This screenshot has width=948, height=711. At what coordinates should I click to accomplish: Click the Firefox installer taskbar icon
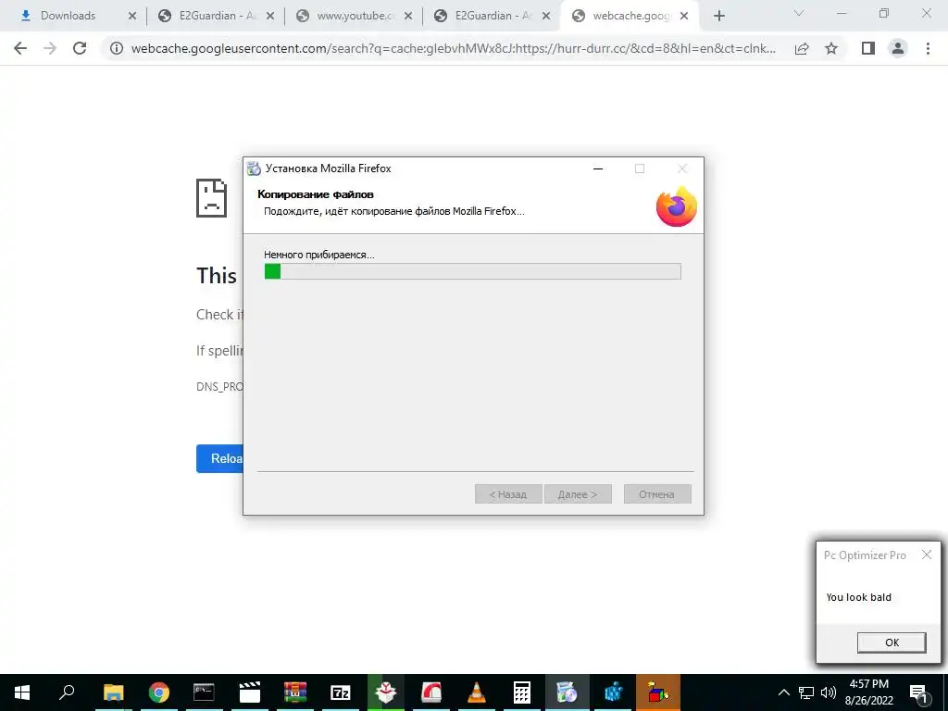[x=568, y=692]
